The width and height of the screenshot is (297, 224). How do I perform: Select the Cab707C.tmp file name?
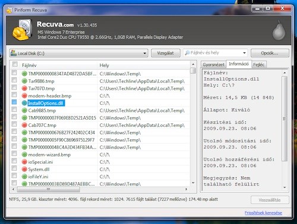pyautogui.click(x=42, y=125)
